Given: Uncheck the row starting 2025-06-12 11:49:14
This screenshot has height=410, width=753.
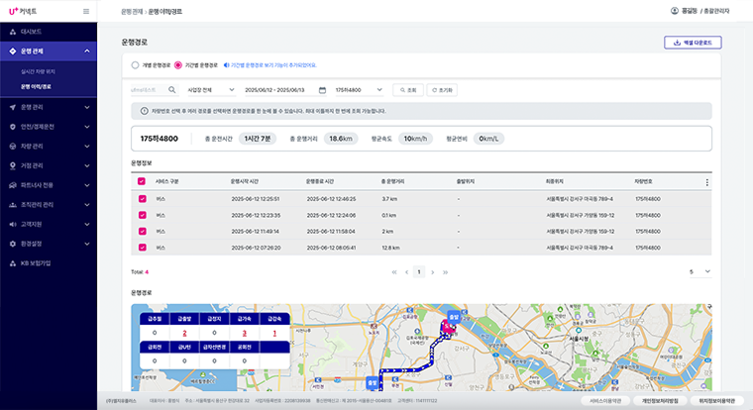Looking at the screenshot, I should [142, 232].
